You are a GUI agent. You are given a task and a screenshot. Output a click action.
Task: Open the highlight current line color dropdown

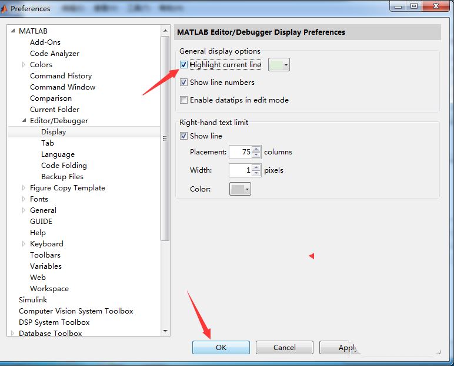pos(279,65)
